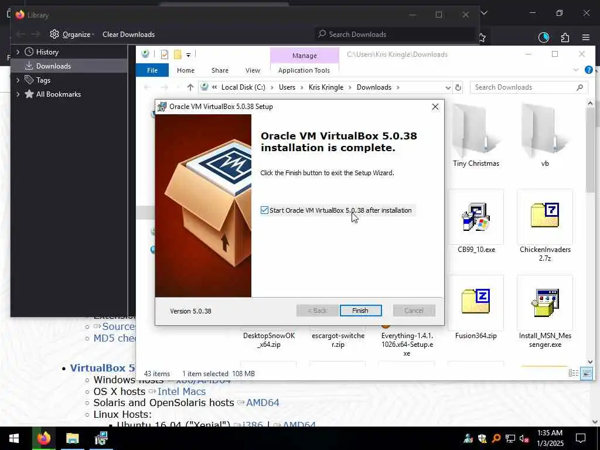Click Firefox circular toolbar icon

pos(544,37)
